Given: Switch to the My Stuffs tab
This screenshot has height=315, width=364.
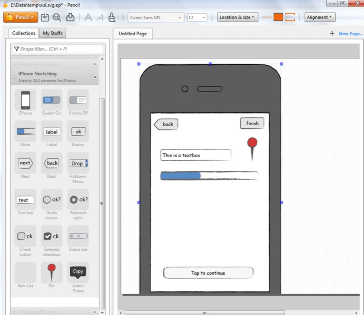Looking at the screenshot, I should tap(53, 33).
